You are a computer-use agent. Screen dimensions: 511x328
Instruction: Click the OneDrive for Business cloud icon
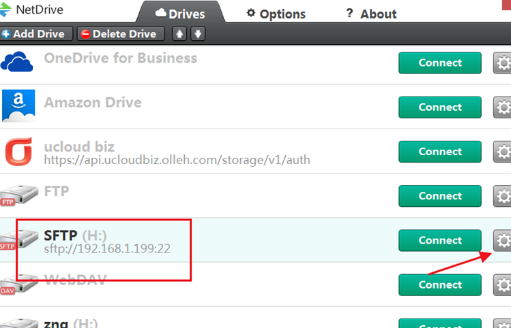16,62
